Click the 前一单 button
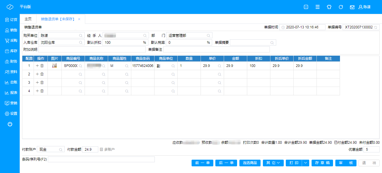382x173 pixels. tap(202, 163)
